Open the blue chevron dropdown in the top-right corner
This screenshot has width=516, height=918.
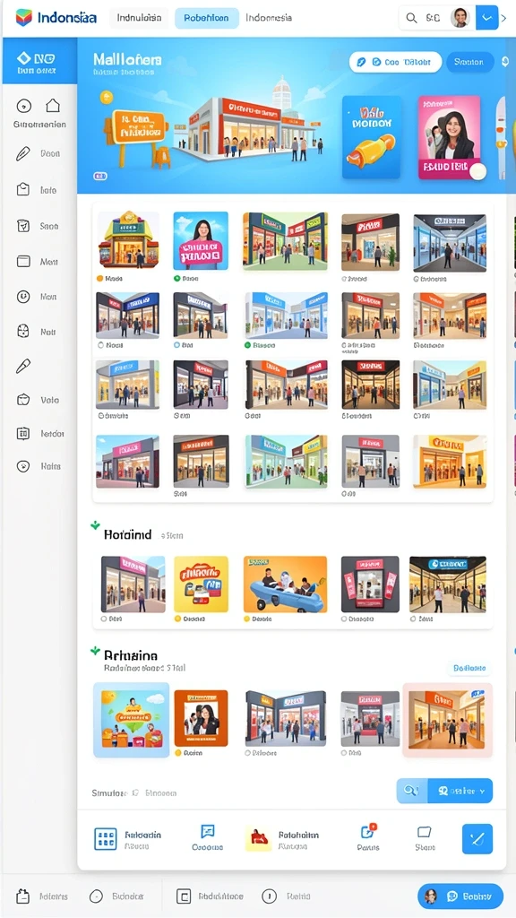click(486, 18)
